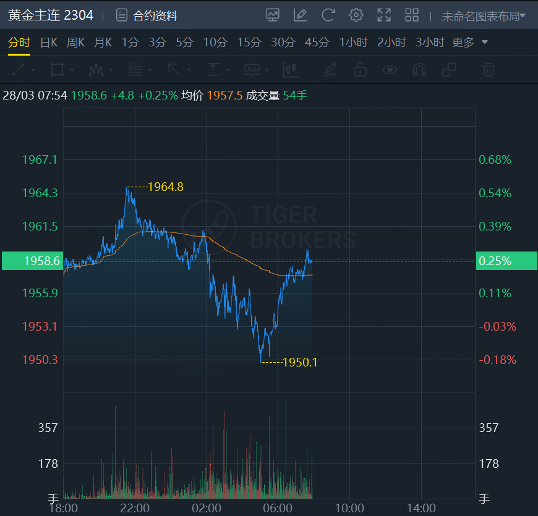The image size is (538, 516).
Task: Toggle the lock drawings icon
Action: (360, 70)
